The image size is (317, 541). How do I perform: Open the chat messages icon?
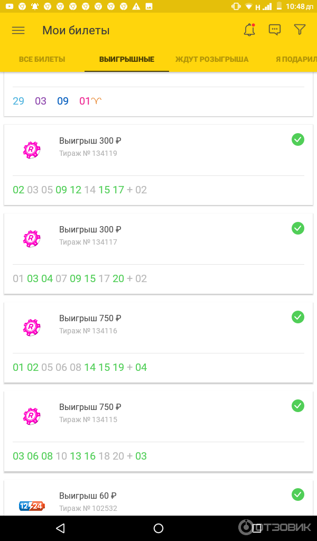pos(275,30)
